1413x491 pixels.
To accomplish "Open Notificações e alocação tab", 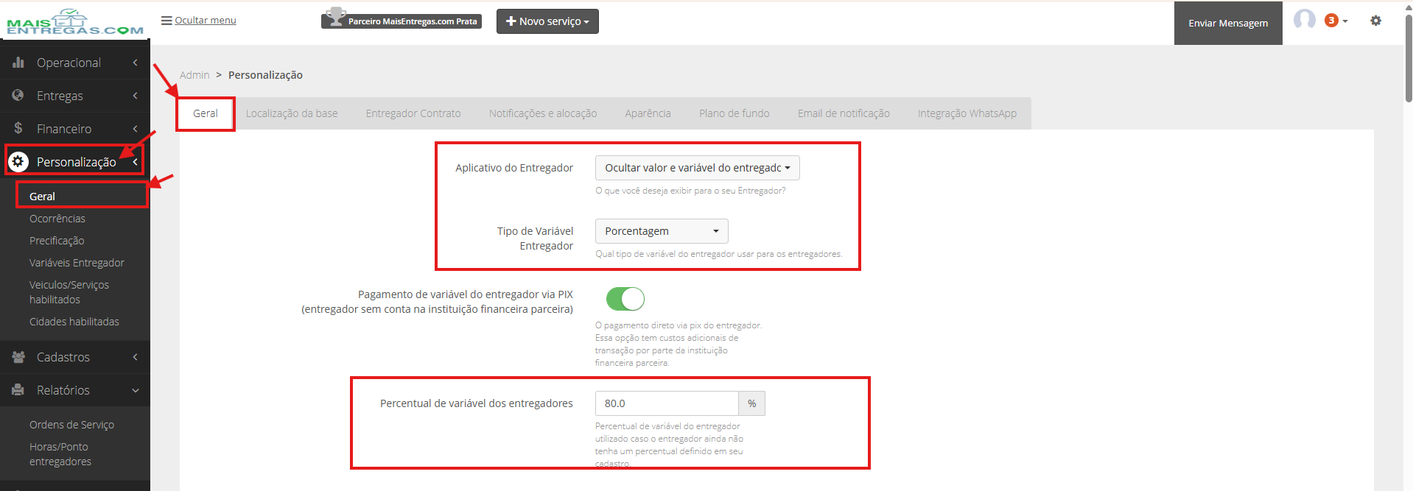I will tap(543, 113).
